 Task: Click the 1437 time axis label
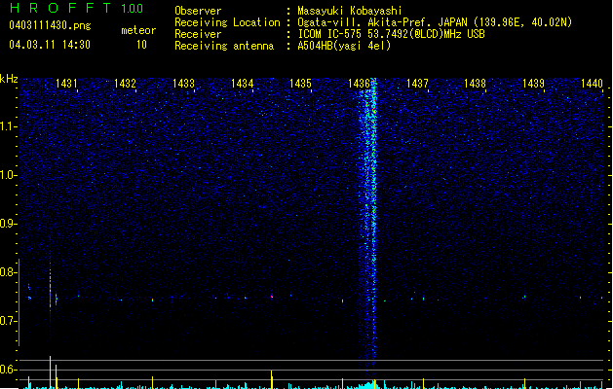[417, 83]
